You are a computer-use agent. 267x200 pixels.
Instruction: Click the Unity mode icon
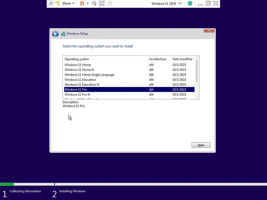[x=110, y=3]
